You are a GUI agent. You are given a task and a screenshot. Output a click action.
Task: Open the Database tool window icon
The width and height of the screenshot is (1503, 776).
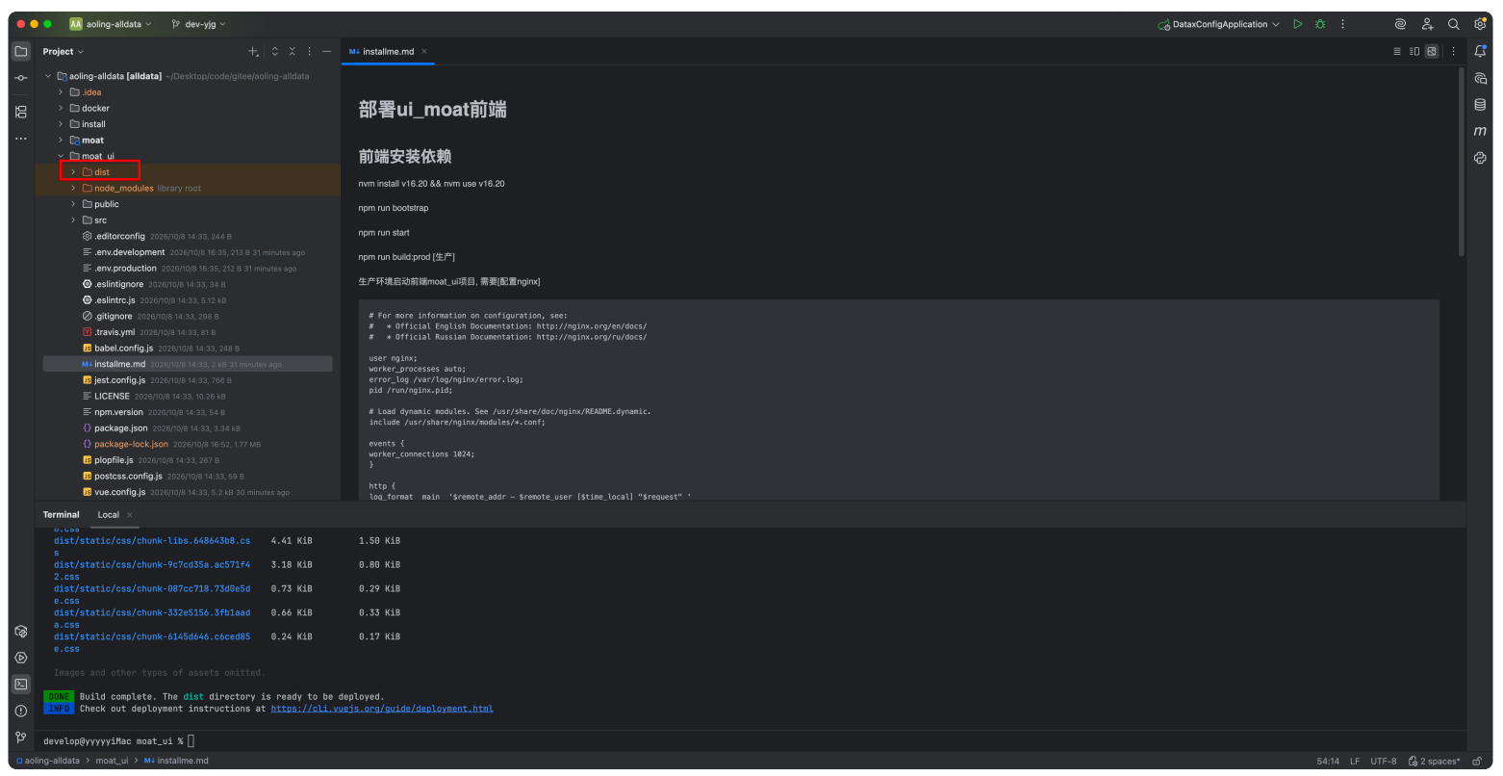pos(1480,105)
